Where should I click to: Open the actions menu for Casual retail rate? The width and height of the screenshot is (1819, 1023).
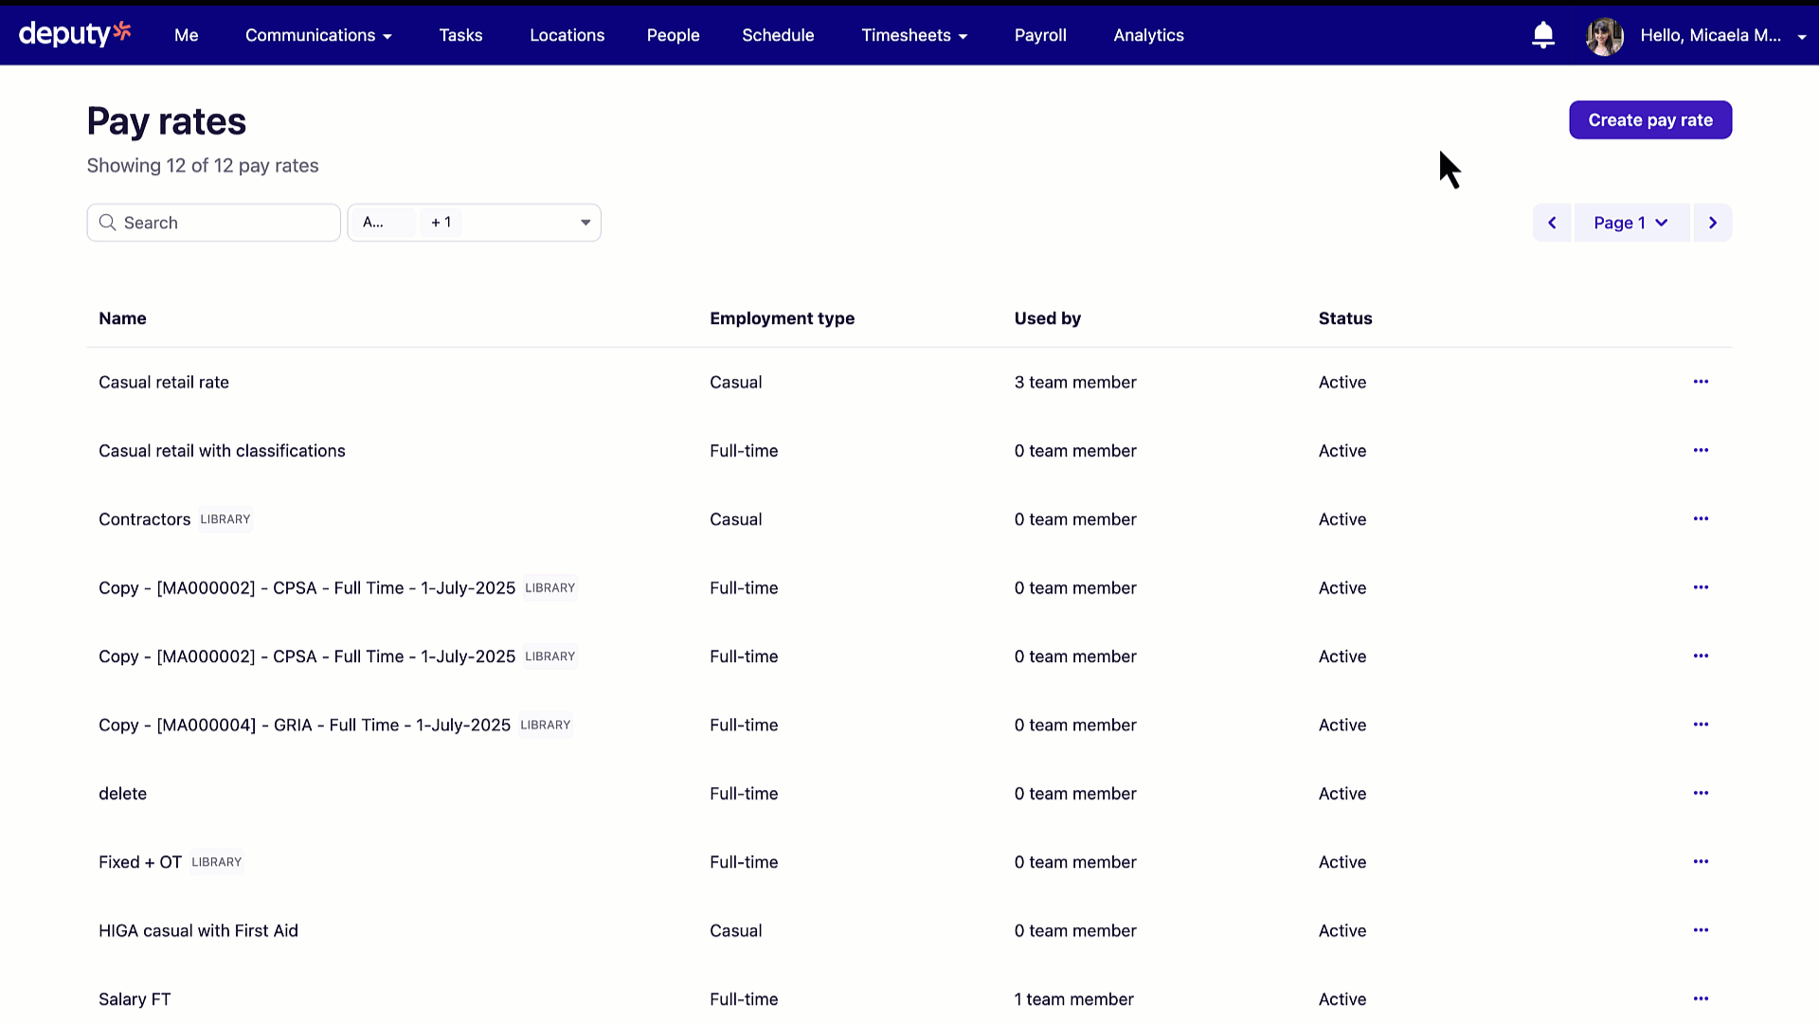pos(1700,382)
